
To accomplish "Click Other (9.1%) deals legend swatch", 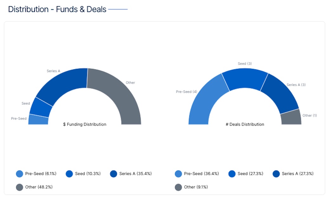I will click(178, 187).
